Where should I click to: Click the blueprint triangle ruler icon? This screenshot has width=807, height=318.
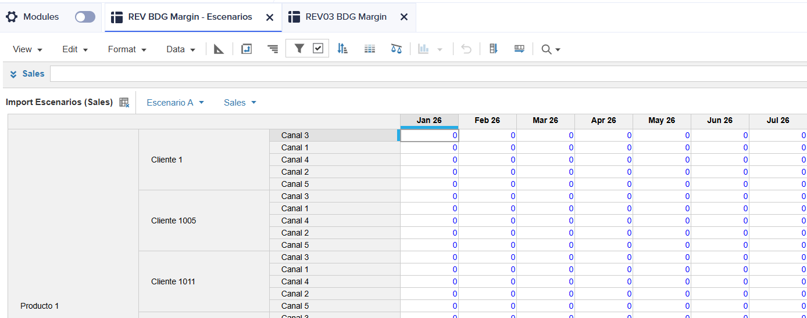pyautogui.click(x=219, y=49)
